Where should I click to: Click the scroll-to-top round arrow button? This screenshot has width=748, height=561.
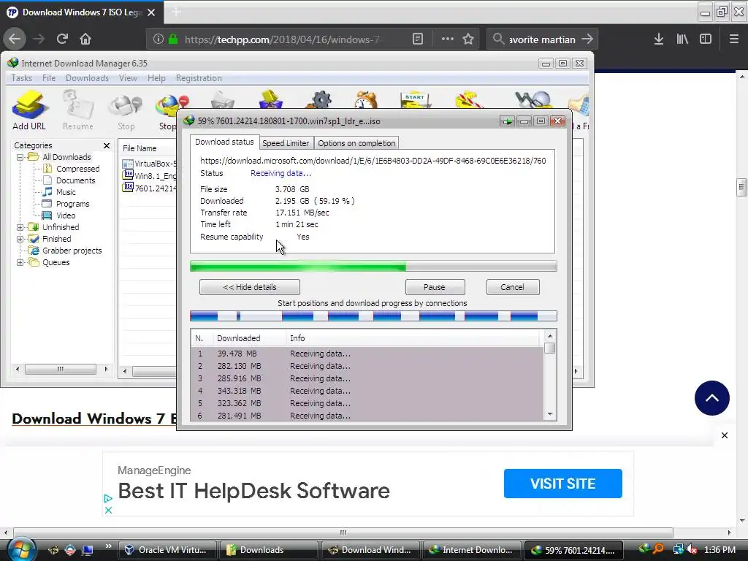711,398
